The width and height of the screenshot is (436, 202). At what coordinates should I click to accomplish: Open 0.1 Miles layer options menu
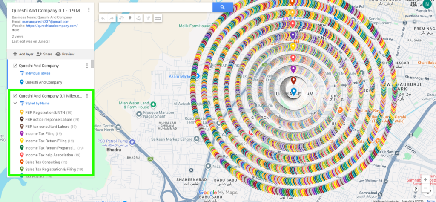point(87,96)
